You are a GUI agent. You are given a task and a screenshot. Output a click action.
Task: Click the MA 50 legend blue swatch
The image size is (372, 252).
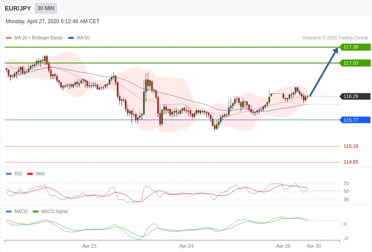(71, 38)
